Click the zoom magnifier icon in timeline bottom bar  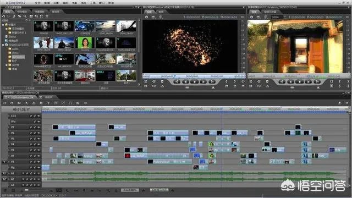(x=108, y=190)
